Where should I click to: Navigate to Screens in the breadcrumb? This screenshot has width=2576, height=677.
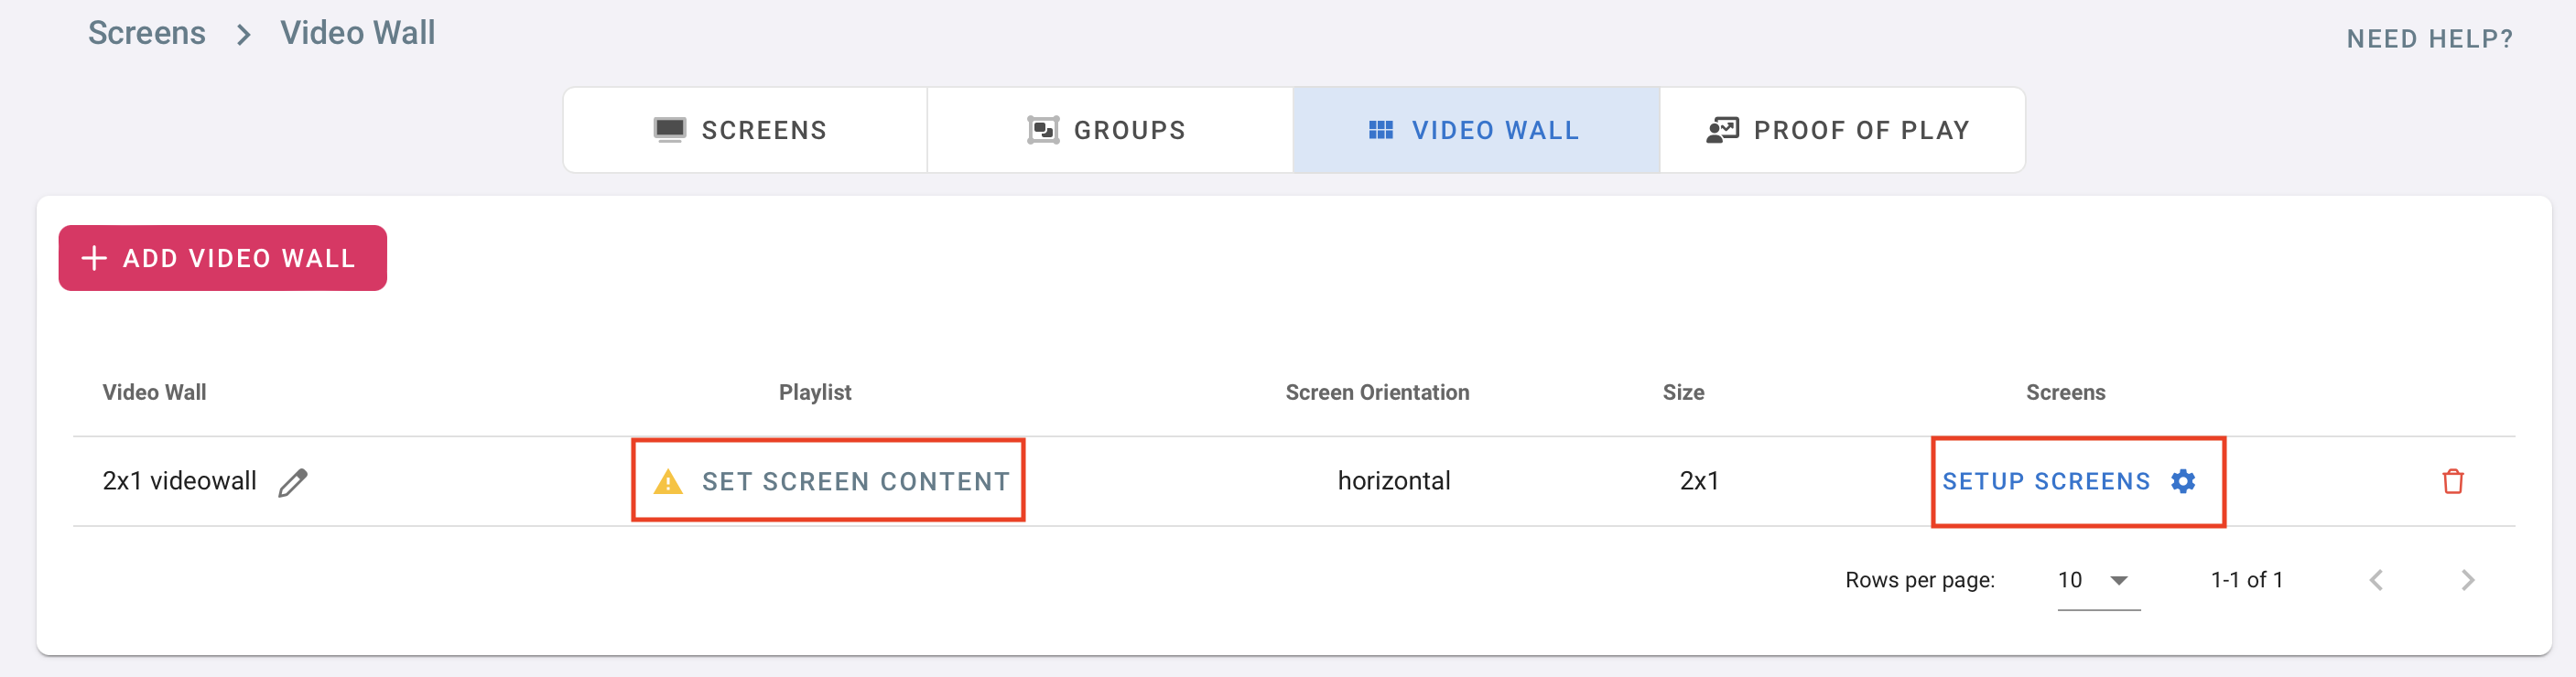146,33
